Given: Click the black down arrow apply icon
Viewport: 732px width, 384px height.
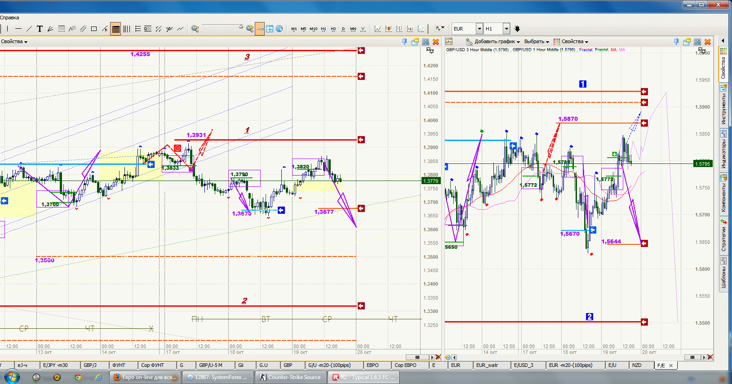Looking at the screenshot, I should coord(517,29).
